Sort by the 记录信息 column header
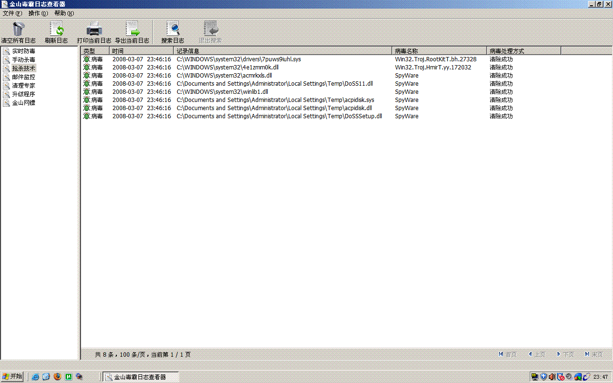 (283, 51)
